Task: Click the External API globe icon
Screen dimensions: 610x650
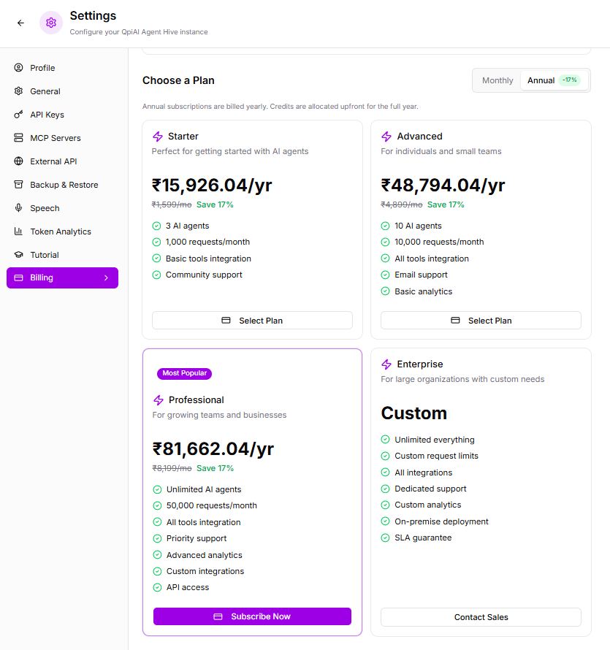Action: coord(18,161)
